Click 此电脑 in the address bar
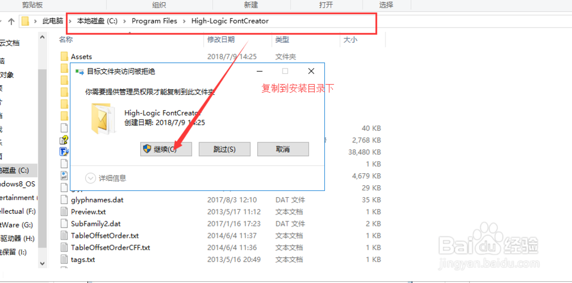Screen dimensions: 572x283 (53, 21)
